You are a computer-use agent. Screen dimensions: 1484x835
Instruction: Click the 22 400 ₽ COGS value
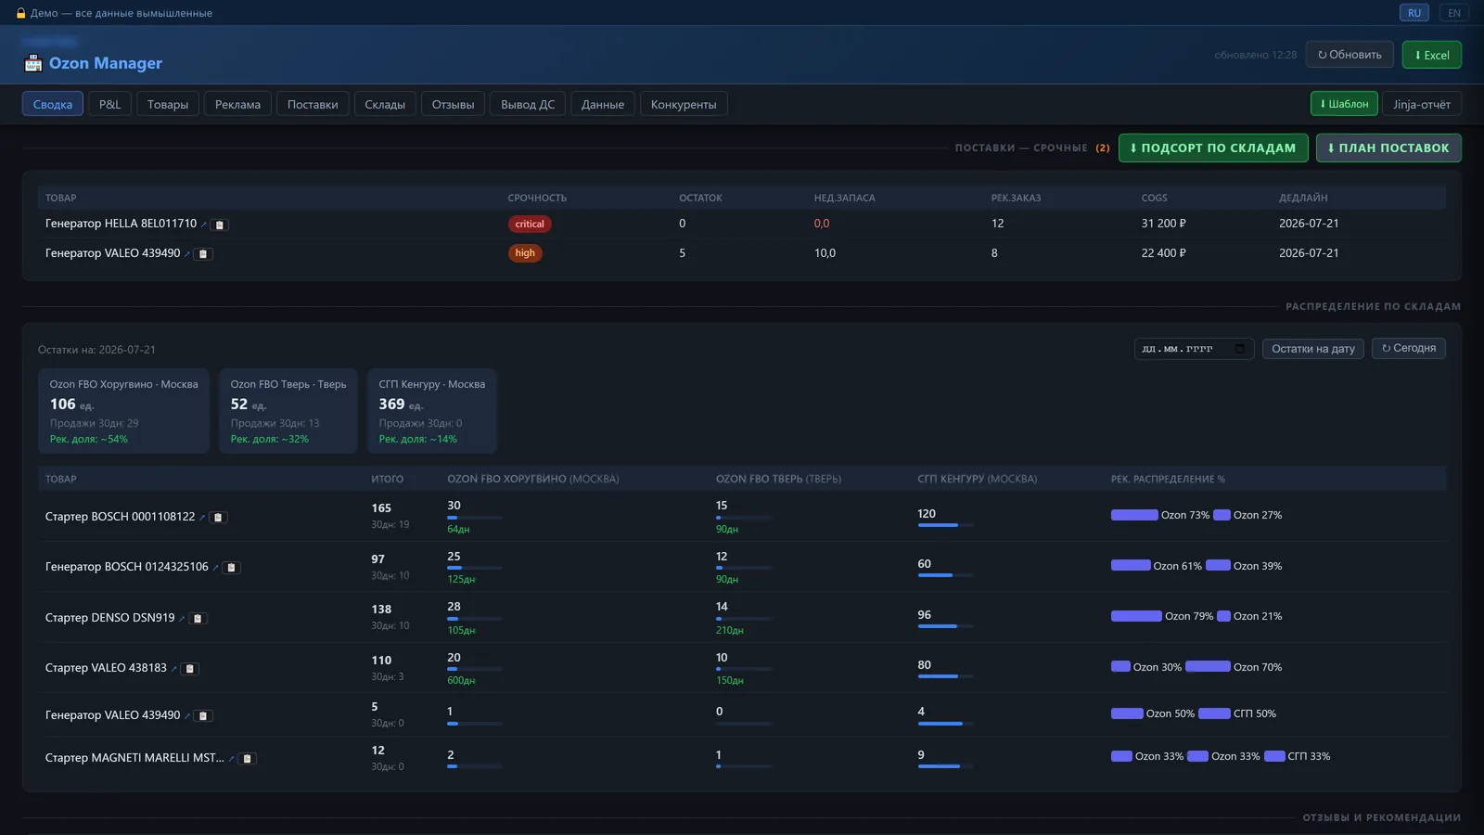tap(1163, 252)
